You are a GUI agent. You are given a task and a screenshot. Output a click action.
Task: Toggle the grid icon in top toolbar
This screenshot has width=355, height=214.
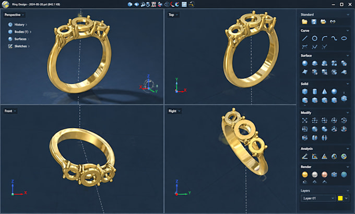(184, 4)
